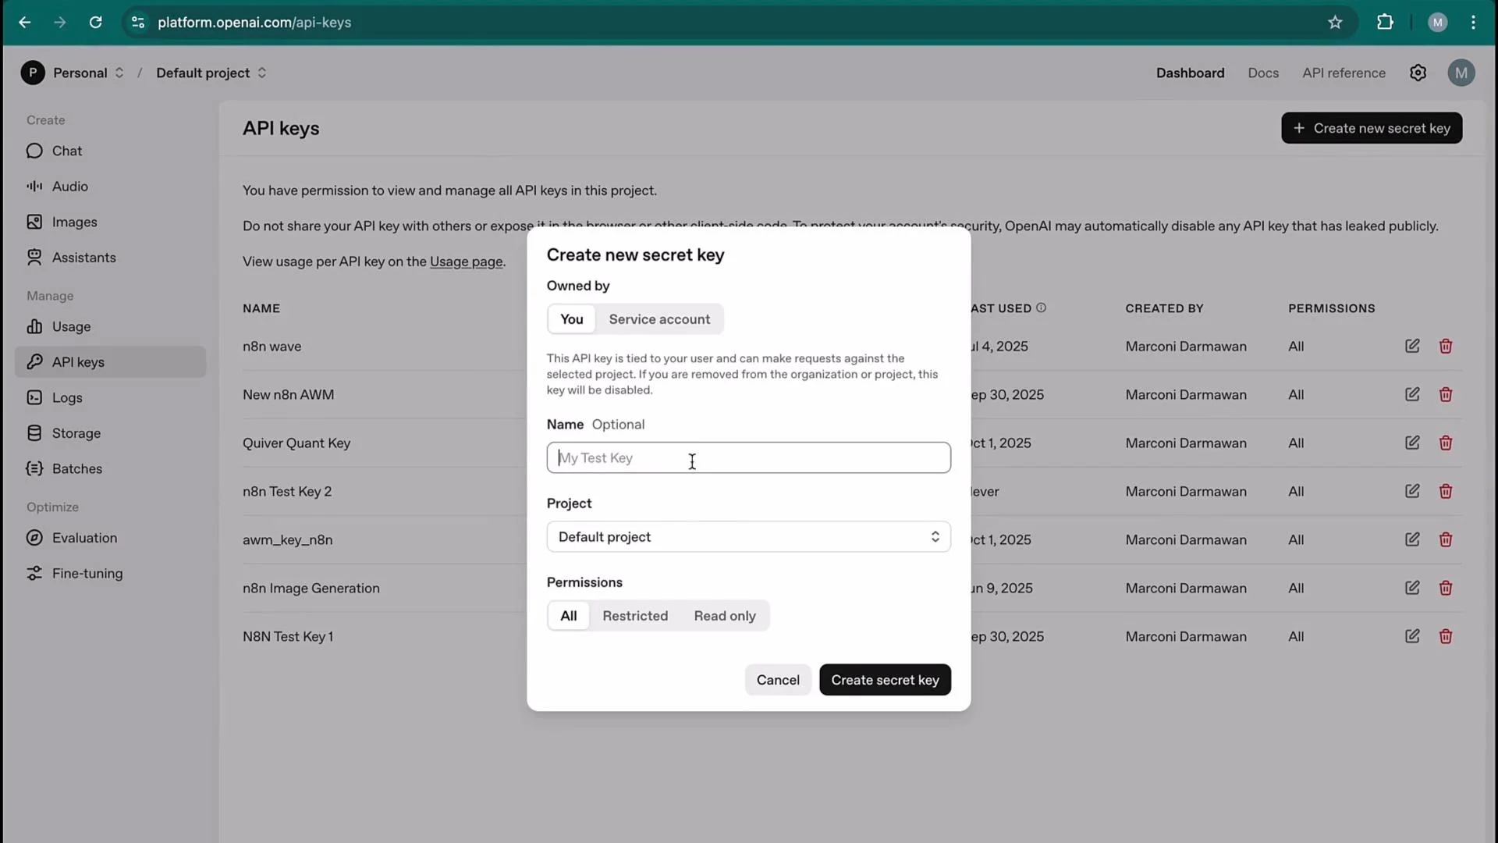This screenshot has height=843, width=1498.
Task: Open Batches in the sidebar
Action: (x=110, y=468)
